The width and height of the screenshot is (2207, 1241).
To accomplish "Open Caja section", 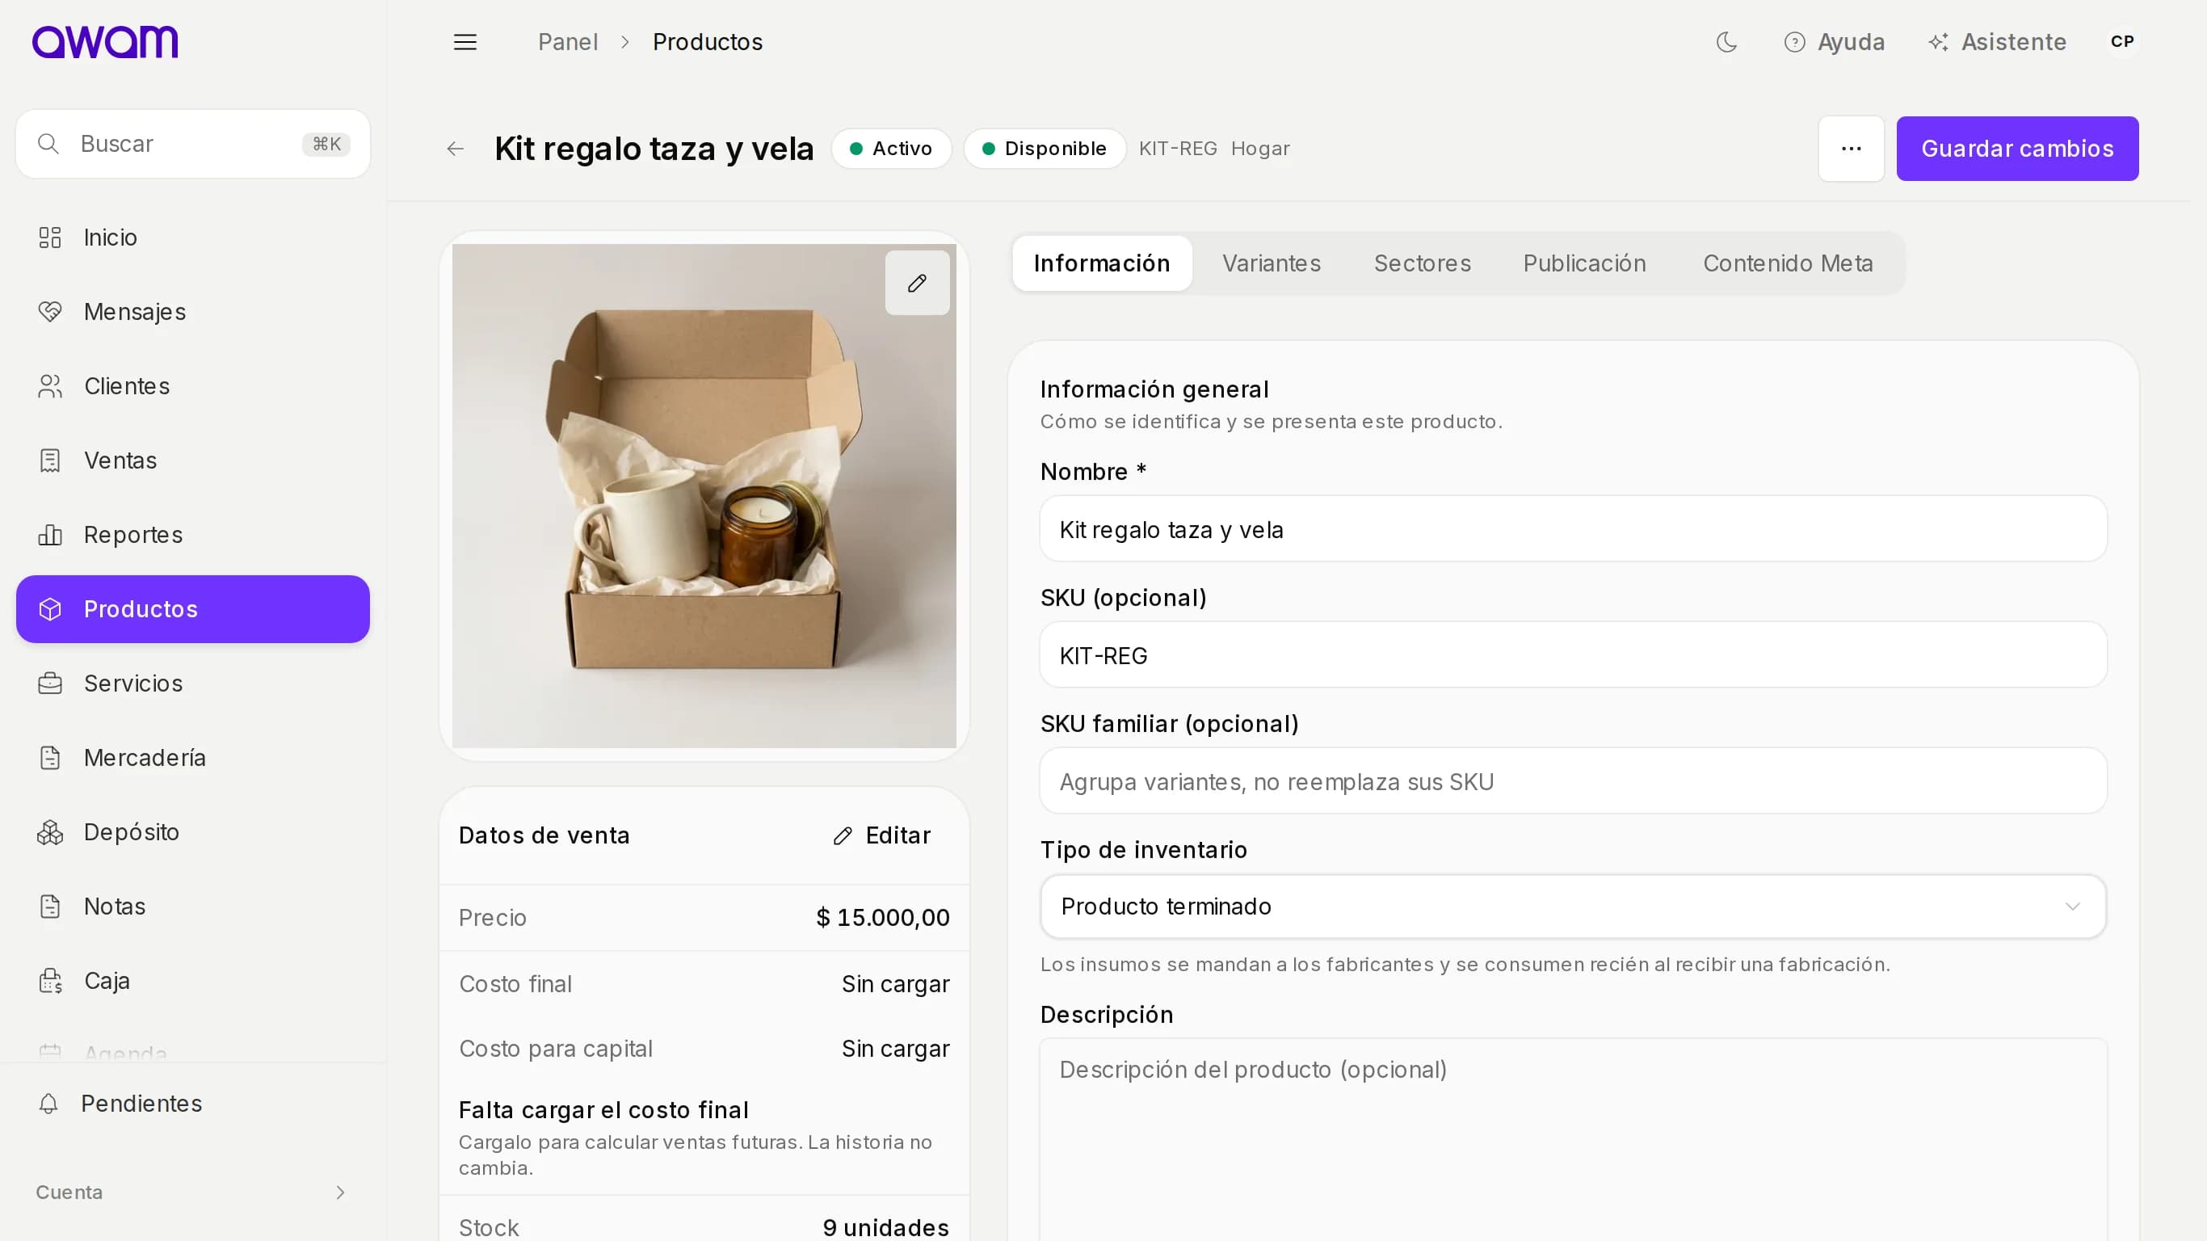I will [x=193, y=982].
